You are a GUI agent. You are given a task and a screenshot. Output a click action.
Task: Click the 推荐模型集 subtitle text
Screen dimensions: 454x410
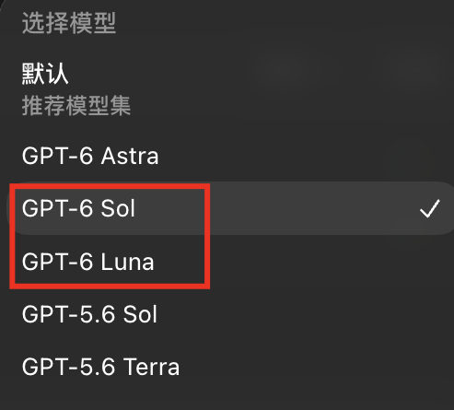(x=76, y=106)
